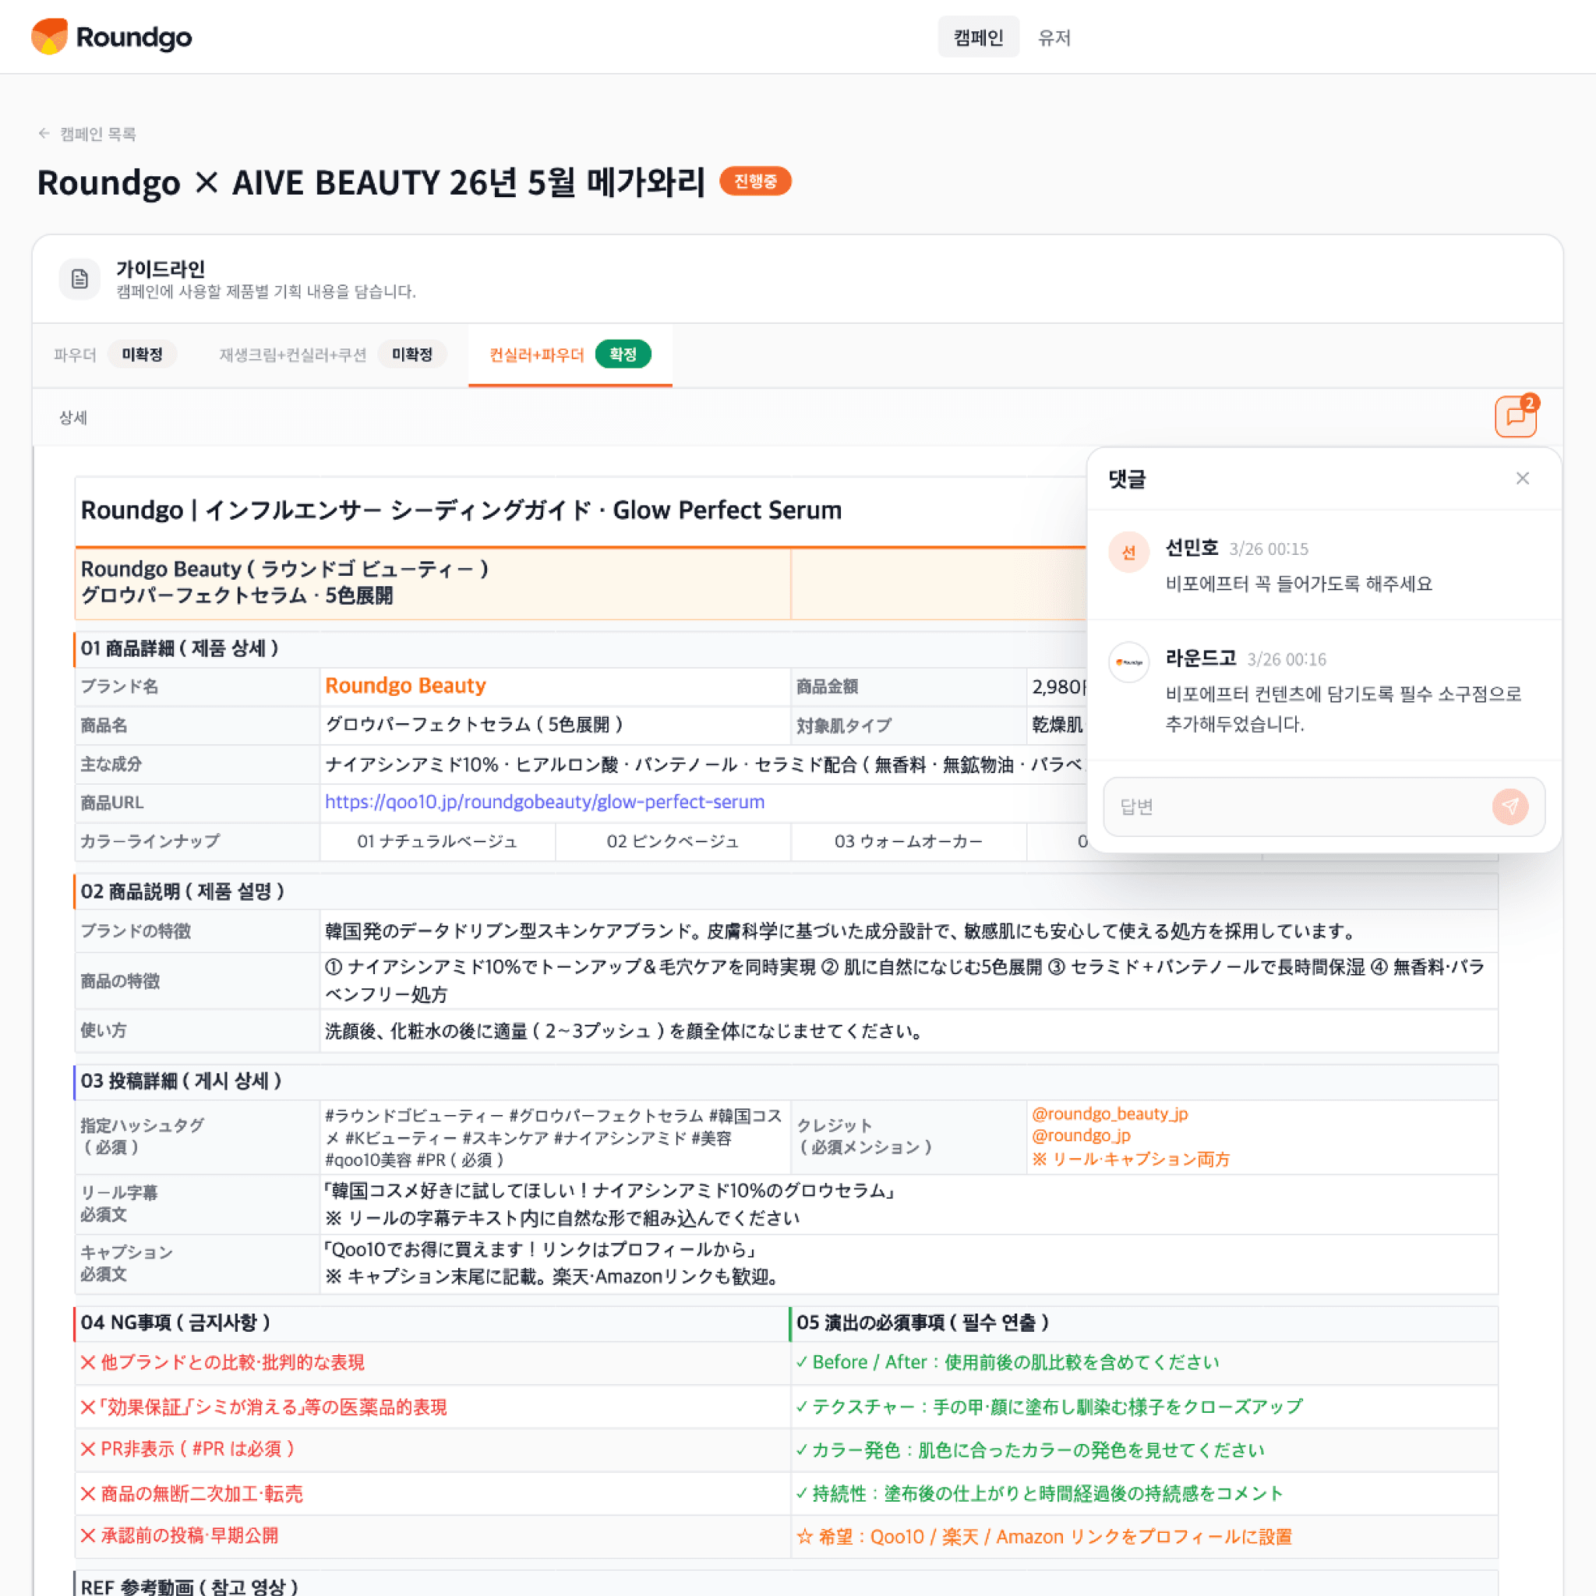Click 라운드고's avatar in comments
Image resolution: width=1596 pixels, height=1596 pixels.
coord(1128,662)
